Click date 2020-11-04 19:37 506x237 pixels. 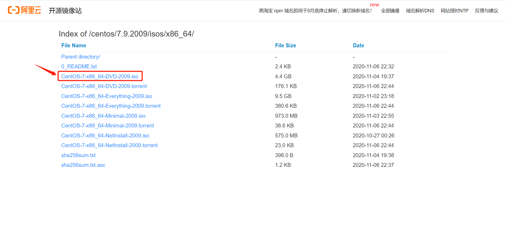(x=373, y=76)
